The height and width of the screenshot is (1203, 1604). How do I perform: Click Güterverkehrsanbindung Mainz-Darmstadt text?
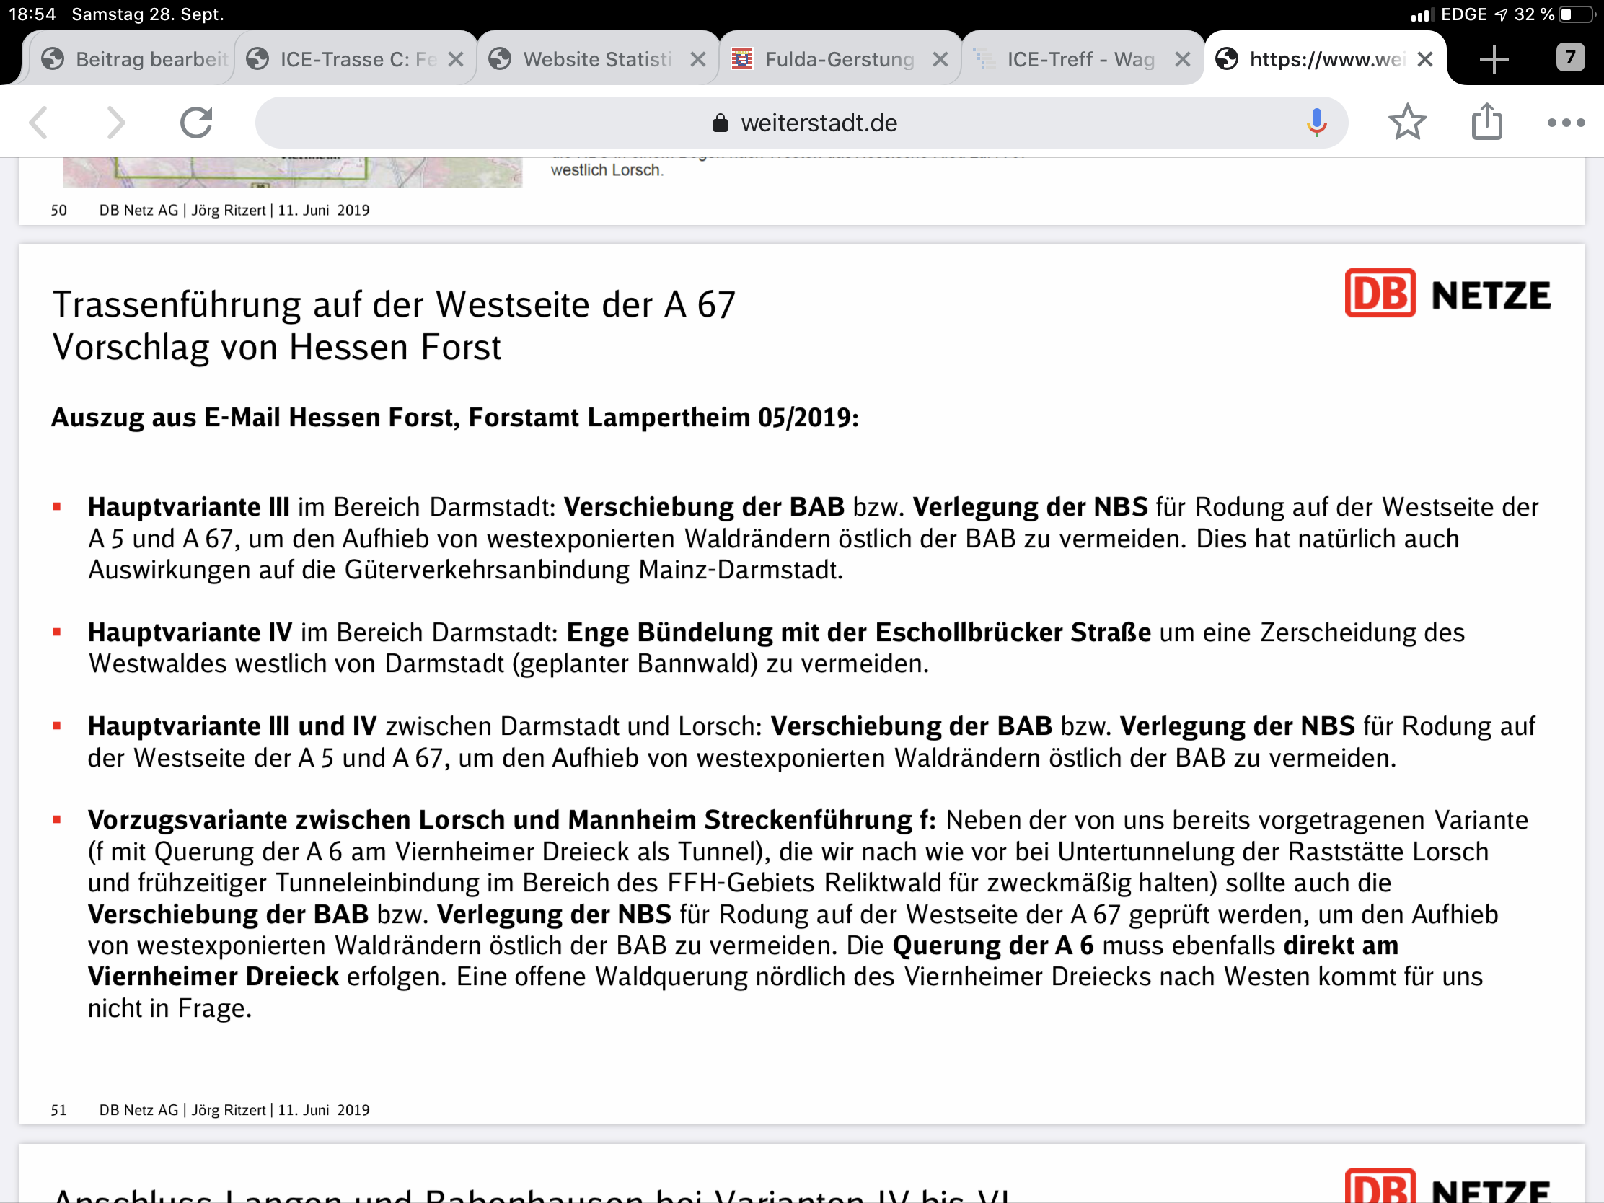[x=594, y=570]
